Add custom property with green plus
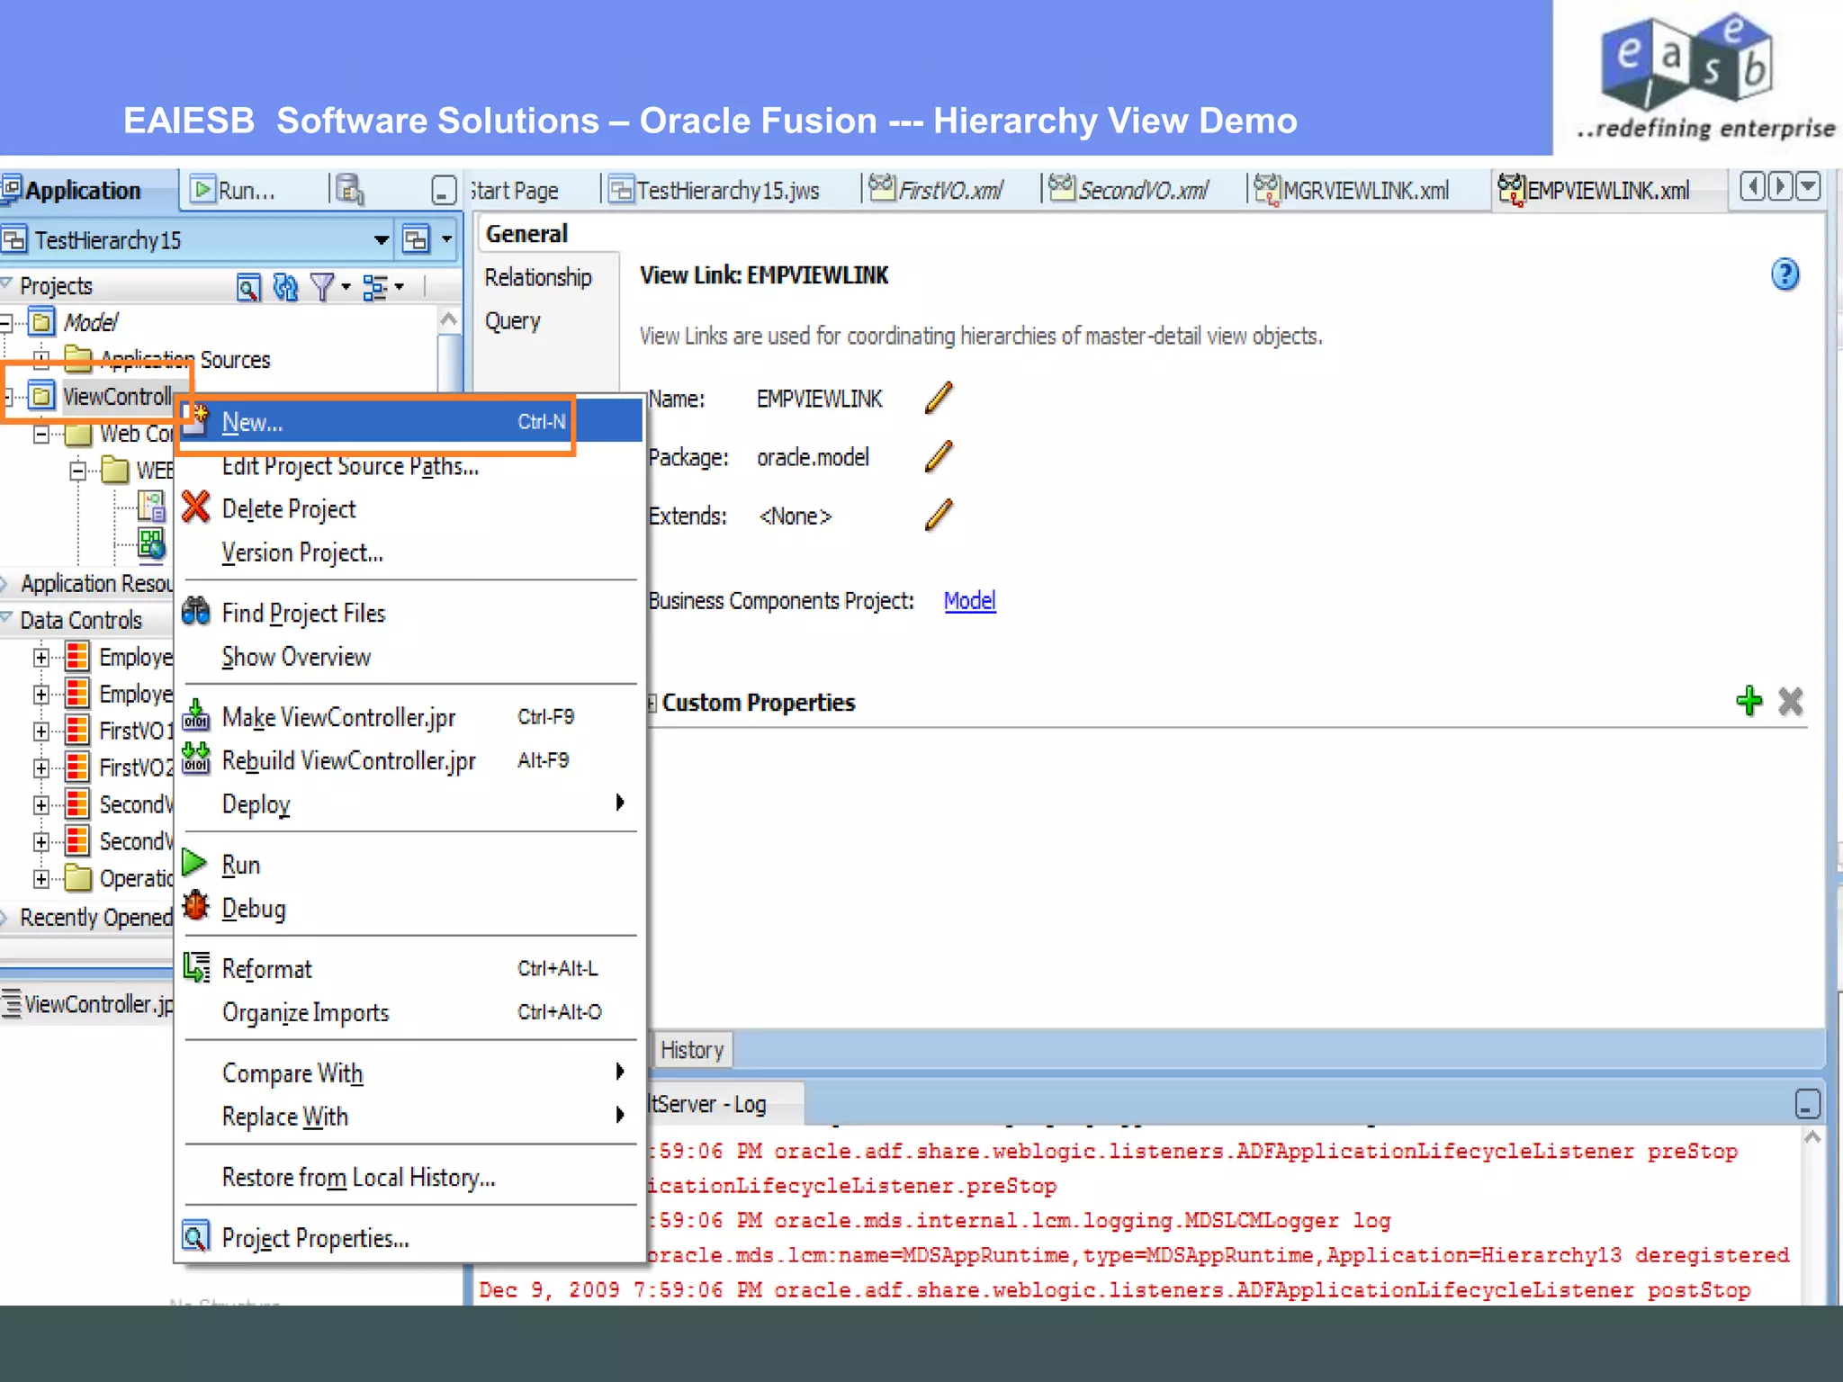The image size is (1843, 1382). tap(1749, 701)
